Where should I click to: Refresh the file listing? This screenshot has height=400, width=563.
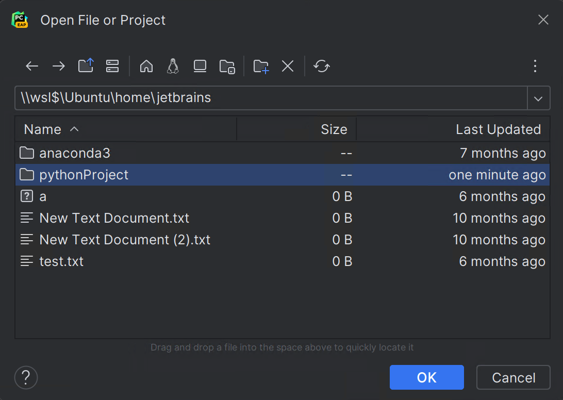[x=322, y=66]
